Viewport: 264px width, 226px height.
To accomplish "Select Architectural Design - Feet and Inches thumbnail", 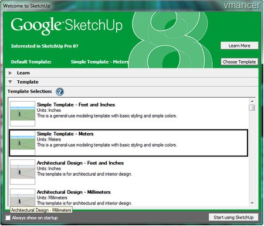I will pyautogui.click(x=22, y=172).
